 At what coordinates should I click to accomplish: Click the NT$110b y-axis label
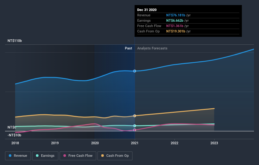pos(15,41)
